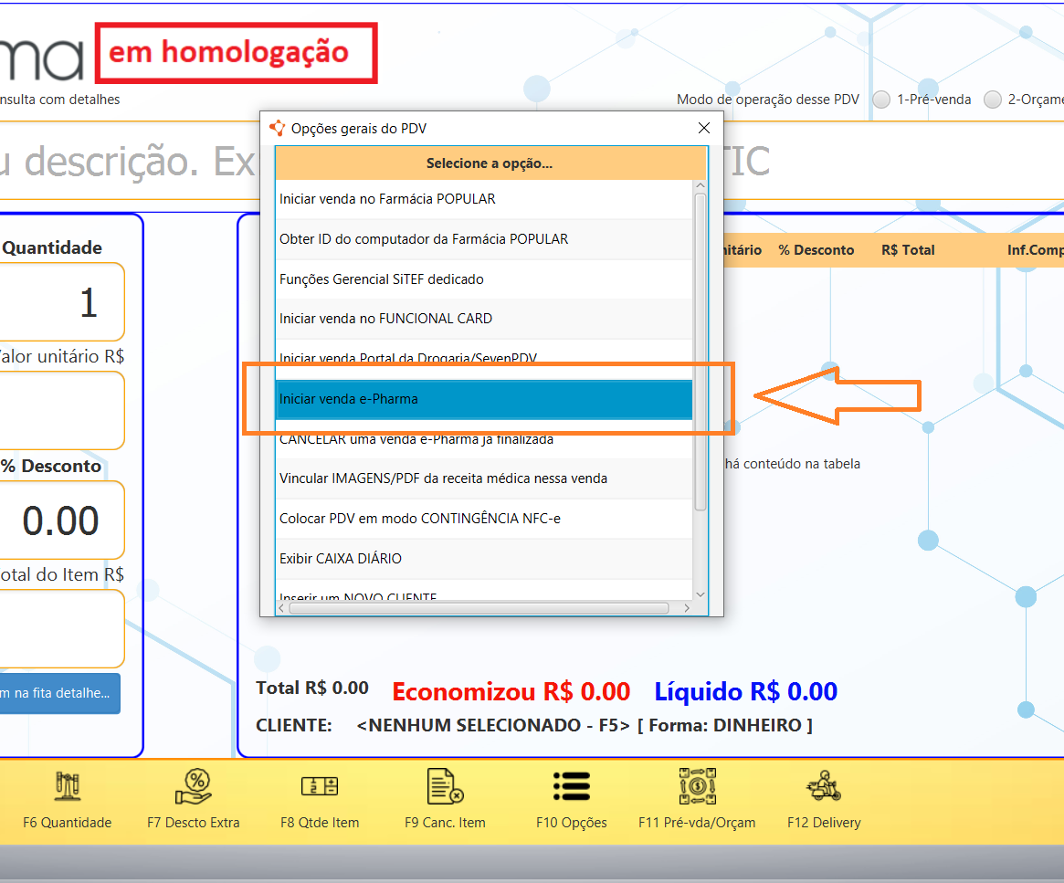The image size is (1064, 883).
Task: Click the horizontal scrollbar left arrow
Action: tap(283, 607)
